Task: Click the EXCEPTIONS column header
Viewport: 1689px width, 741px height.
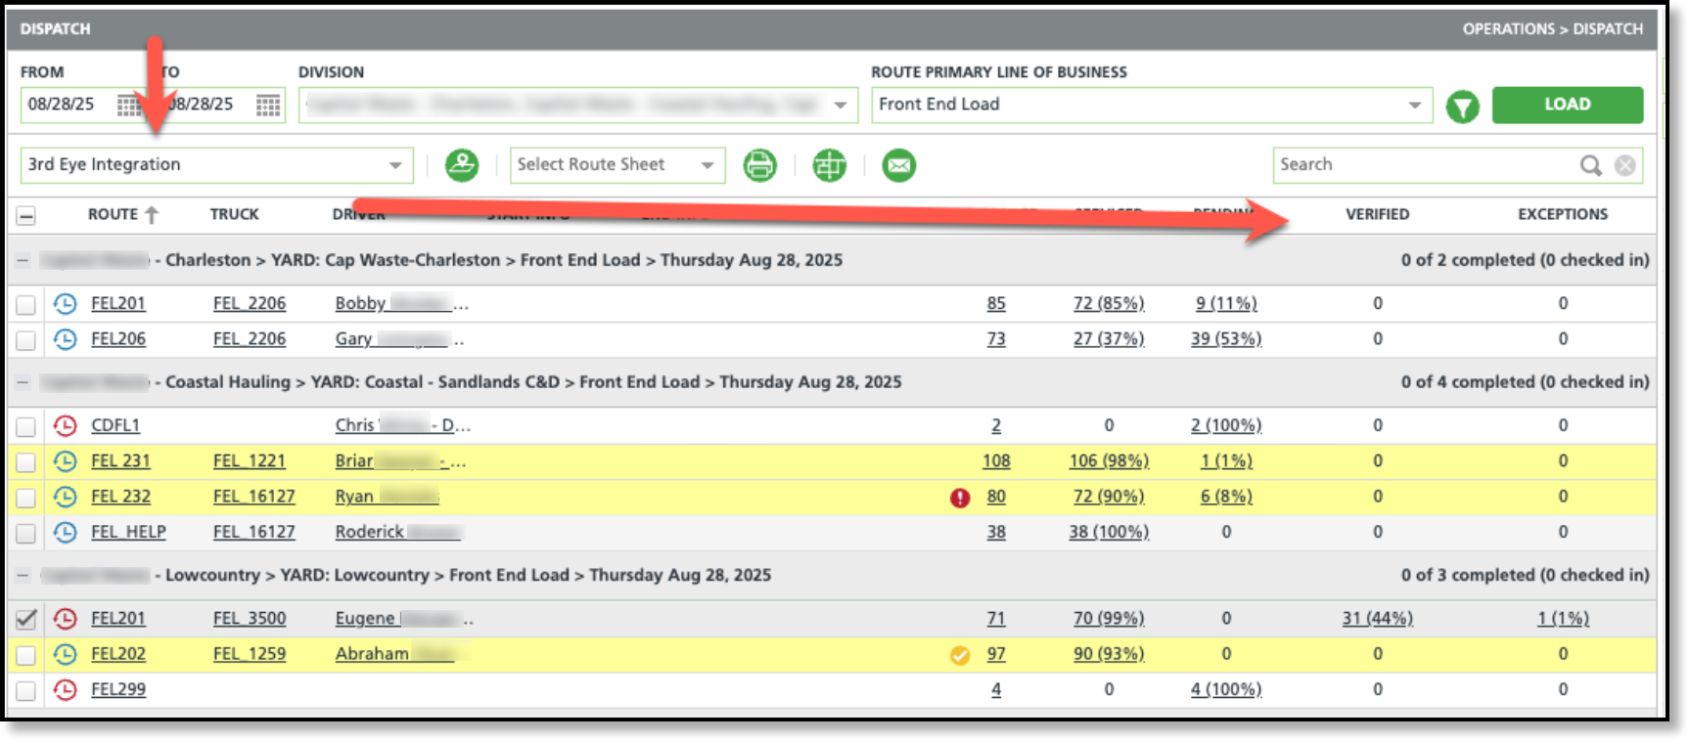Action: pyautogui.click(x=1563, y=215)
